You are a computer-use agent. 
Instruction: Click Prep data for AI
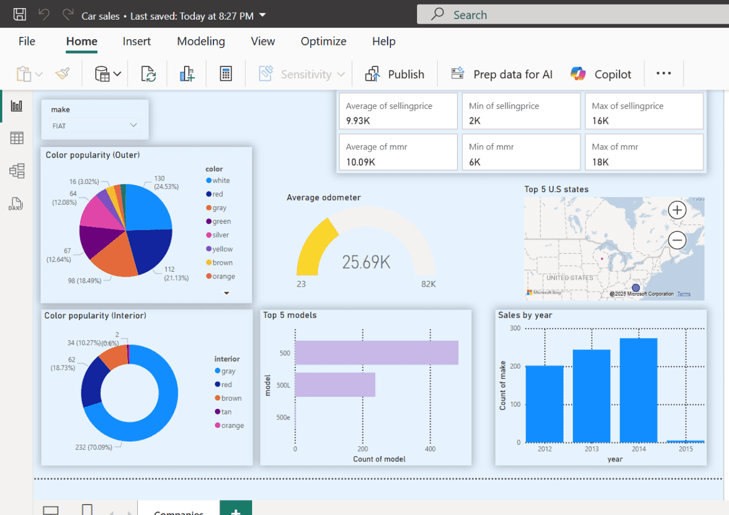tap(501, 74)
